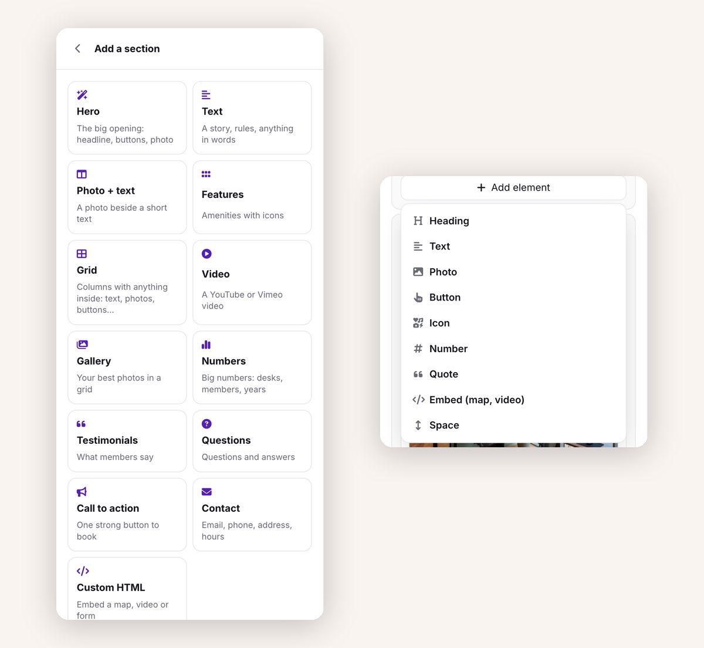Click 'Email, phone, address, hours' description

[x=247, y=531]
